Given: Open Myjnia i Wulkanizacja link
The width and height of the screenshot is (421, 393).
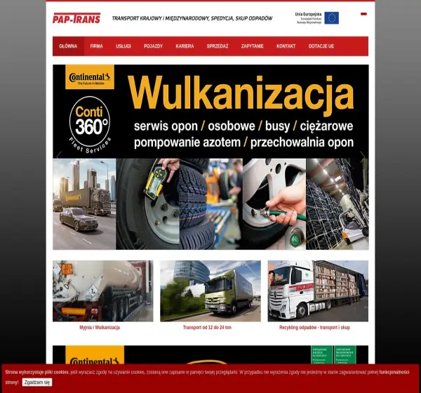Looking at the screenshot, I should click(100, 328).
